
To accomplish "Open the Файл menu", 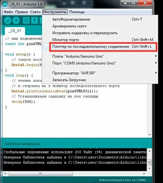I will (x=8, y=12).
